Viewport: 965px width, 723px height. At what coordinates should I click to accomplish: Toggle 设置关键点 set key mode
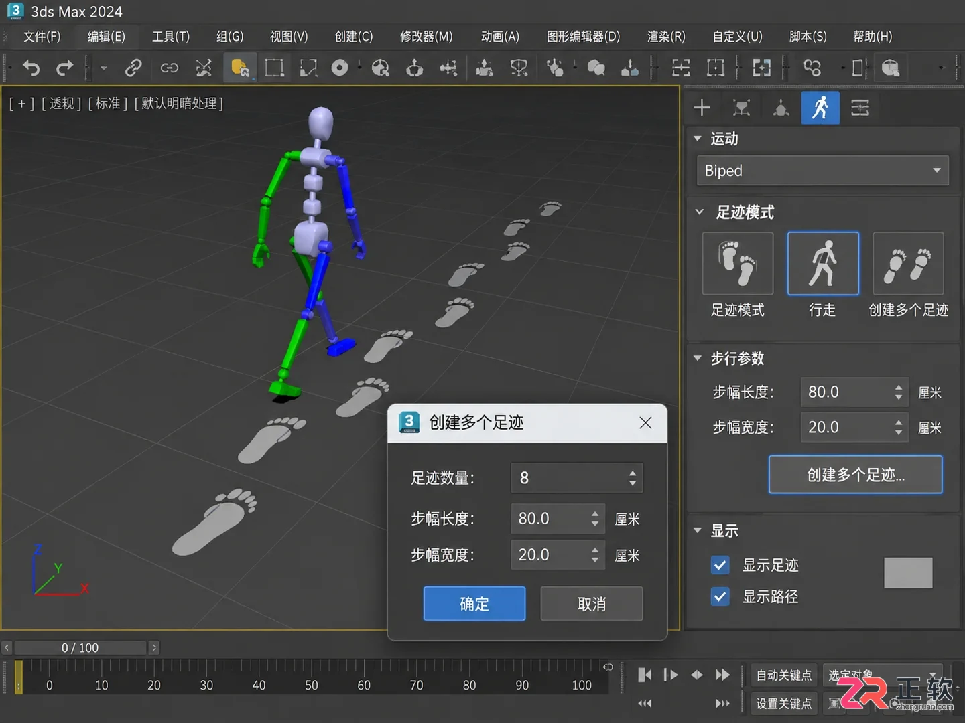[783, 704]
